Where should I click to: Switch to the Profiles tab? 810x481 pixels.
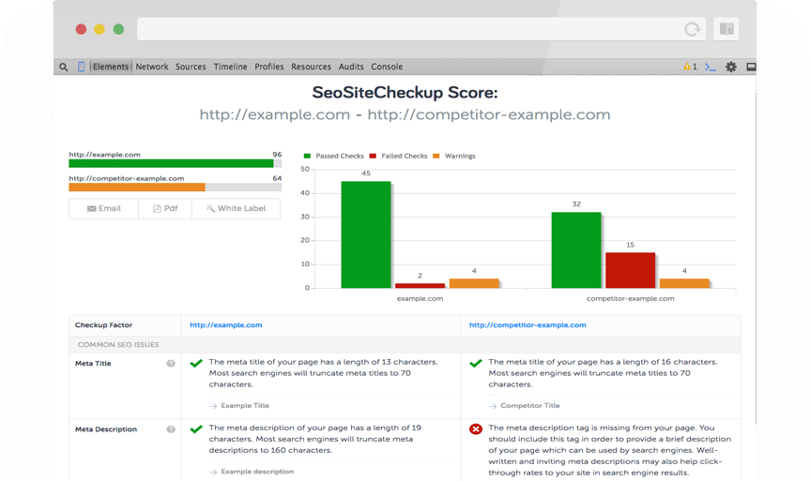[269, 67]
